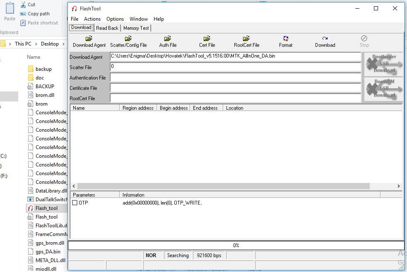
Task: Click This PC in Explorer address bar
Action: click(x=23, y=44)
